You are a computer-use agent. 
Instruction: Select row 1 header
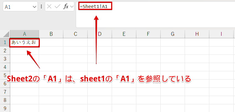(x=5, y=42)
